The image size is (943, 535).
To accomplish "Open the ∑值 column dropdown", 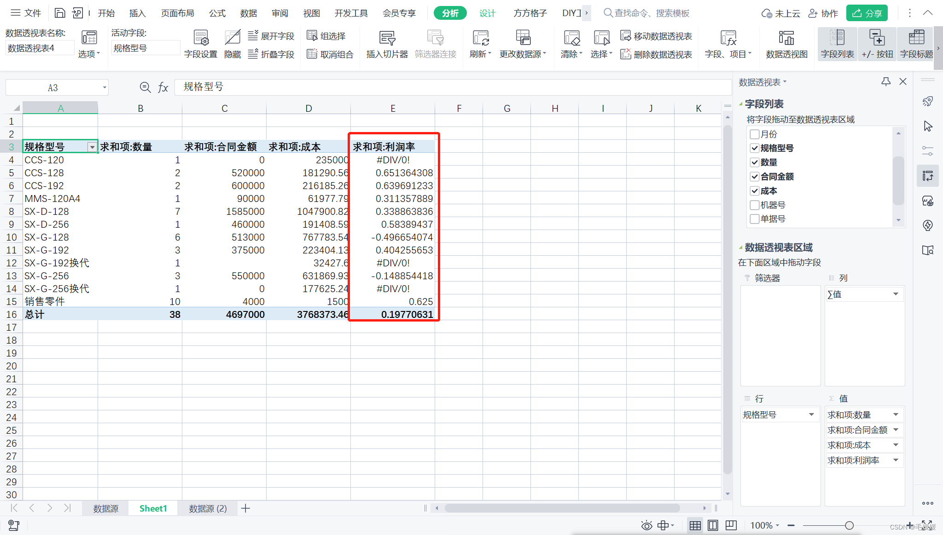I will [x=896, y=294].
